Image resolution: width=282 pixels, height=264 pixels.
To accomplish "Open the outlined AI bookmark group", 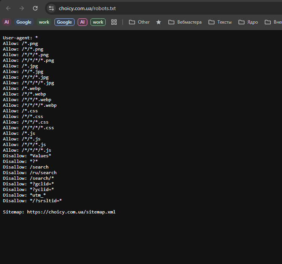I will (x=82, y=22).
